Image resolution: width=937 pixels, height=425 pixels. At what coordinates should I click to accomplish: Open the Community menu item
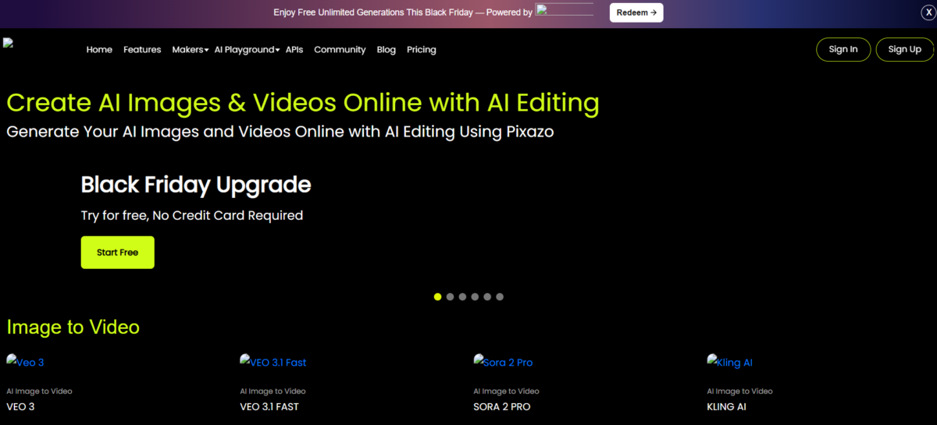[340, 49]
